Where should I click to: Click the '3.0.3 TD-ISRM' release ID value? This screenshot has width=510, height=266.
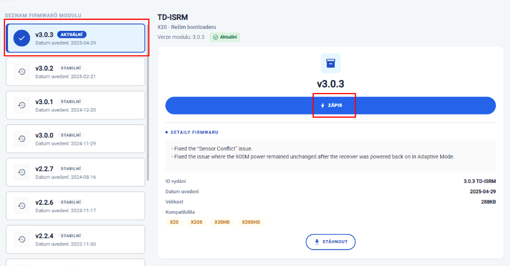click(480, 181)
